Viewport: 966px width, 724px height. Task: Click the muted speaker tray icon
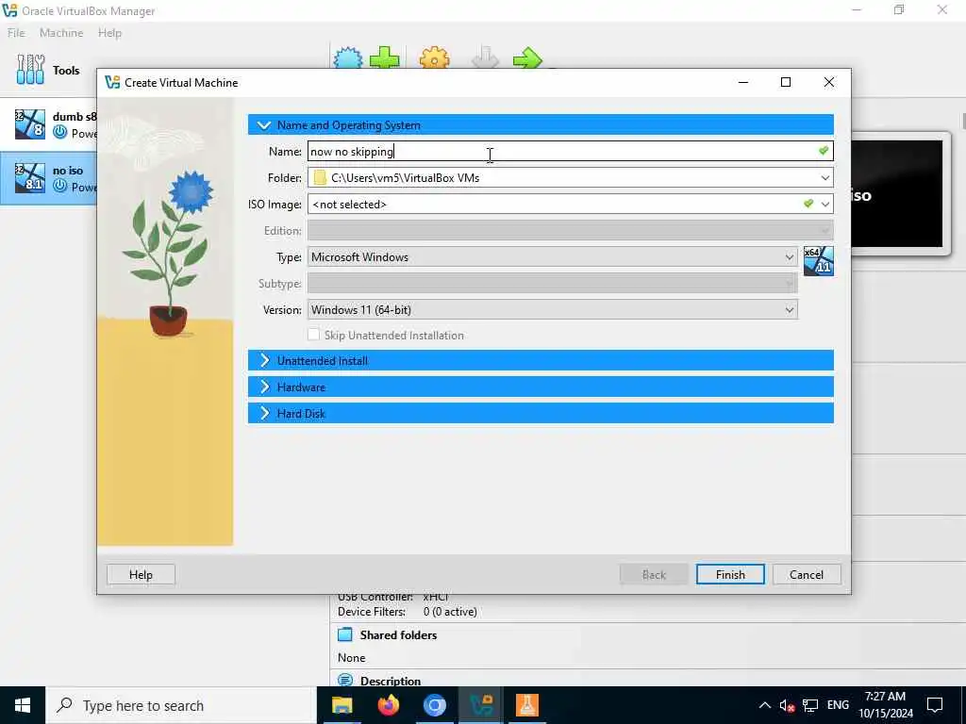coord(787,705)
